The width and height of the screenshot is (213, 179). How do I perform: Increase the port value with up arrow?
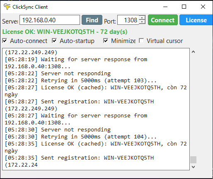pyautogui.click(x=142, y=17)
